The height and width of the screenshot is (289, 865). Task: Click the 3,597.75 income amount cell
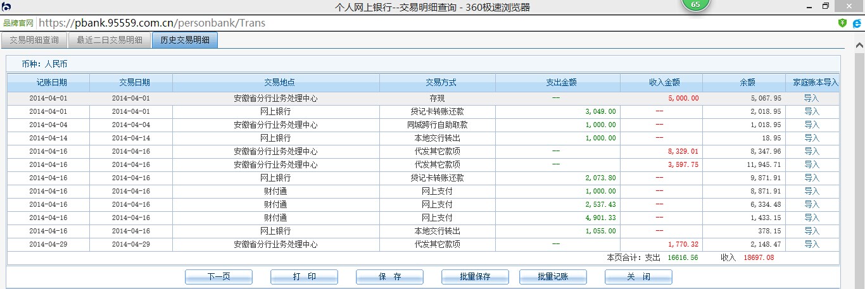coord(683,164)
